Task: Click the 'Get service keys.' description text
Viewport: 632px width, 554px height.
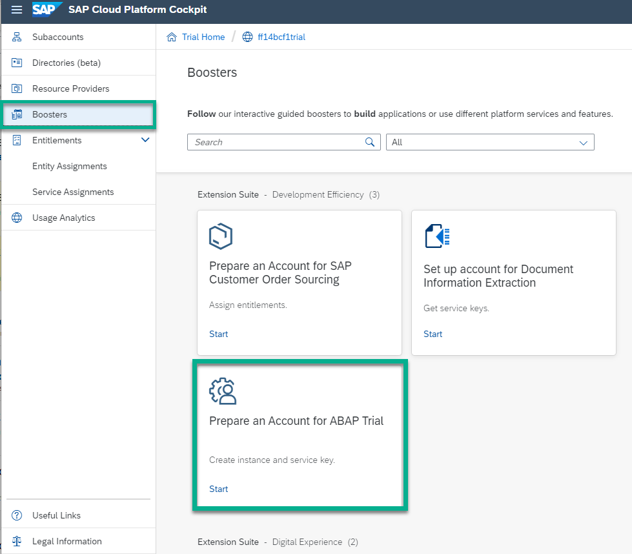Action: (x=456, y=309)
